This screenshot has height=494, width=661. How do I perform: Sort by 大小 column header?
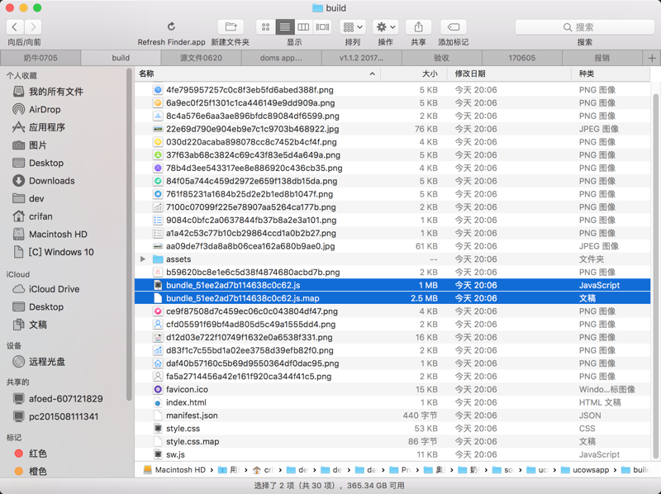[x=414, y=74]
